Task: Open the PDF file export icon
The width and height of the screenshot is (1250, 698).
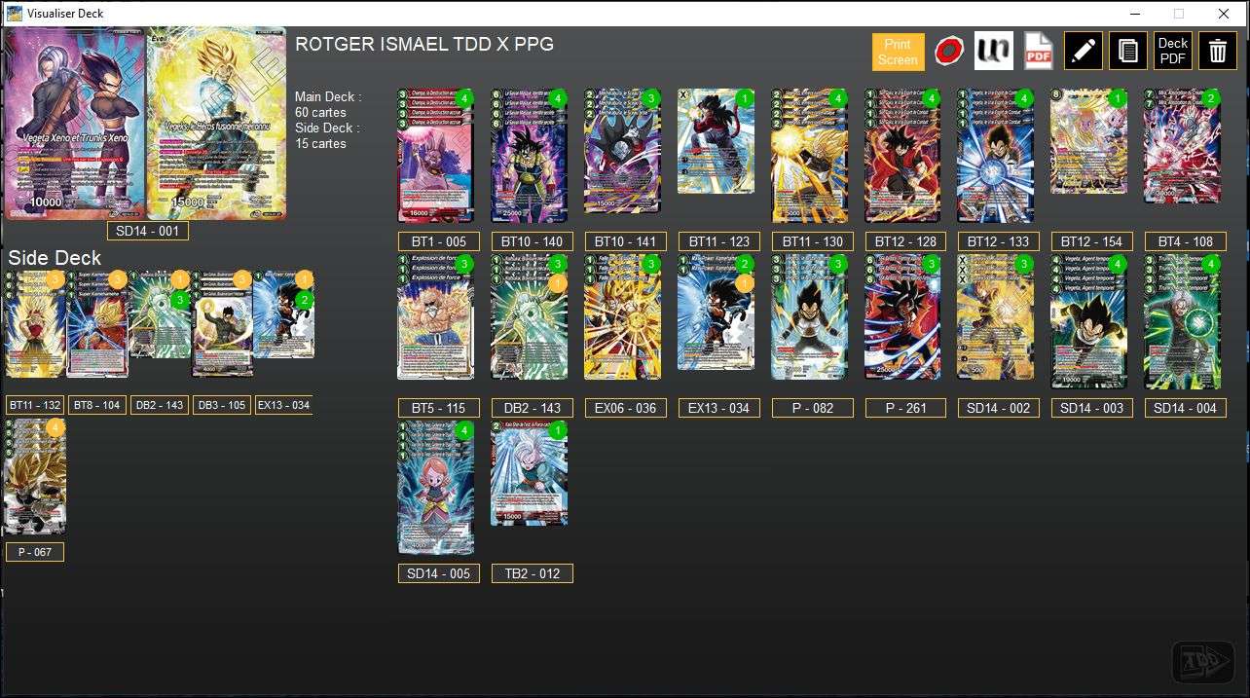Action: click(1037, 51)
